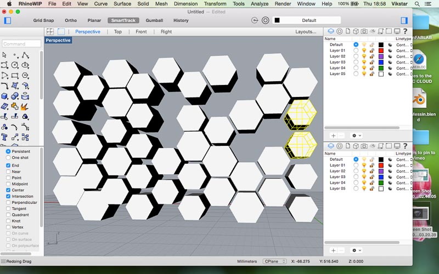Open gear options menu in lower panel
This screenshot has height=274, width=439.
[x=356, y=250]
